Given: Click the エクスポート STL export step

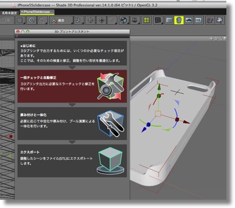Looking at the screenshot, I should [72, 161].
